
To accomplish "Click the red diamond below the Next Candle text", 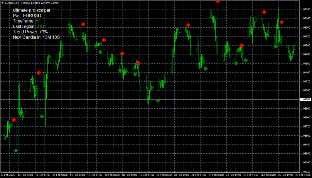I will [x=39, y=73].
